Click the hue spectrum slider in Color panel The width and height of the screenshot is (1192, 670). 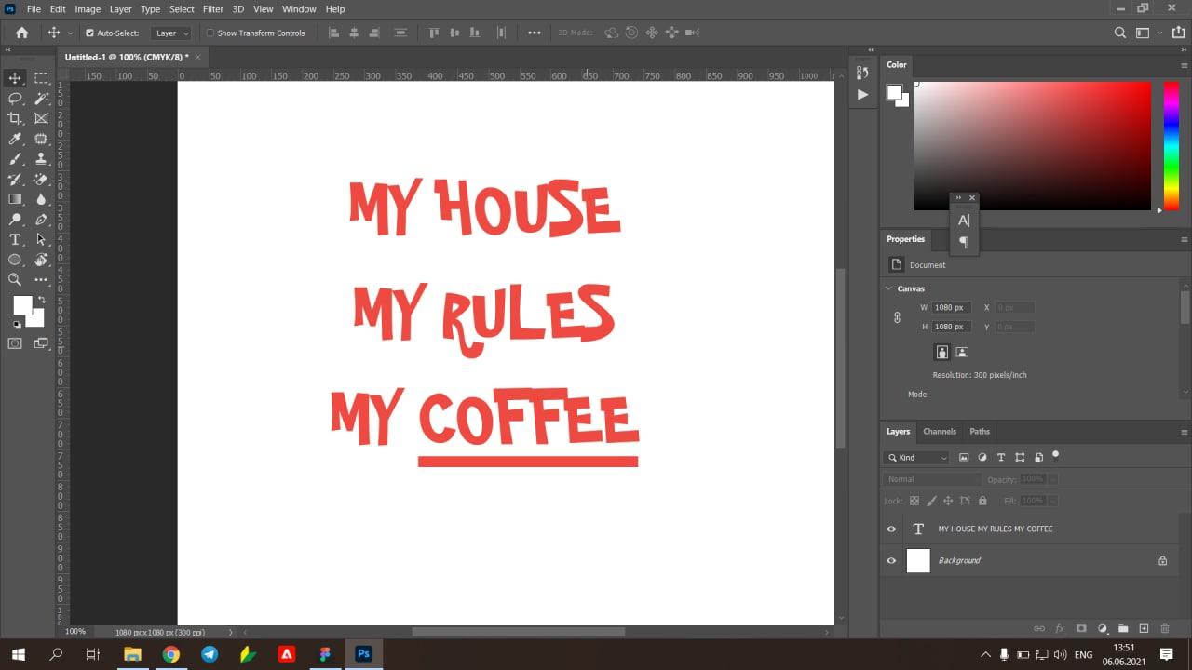pos(1171,145)
